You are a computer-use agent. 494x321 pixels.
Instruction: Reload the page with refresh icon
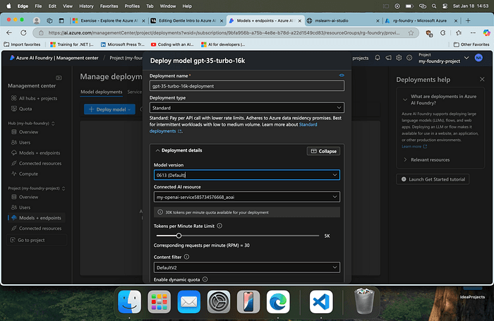[23, 32]
